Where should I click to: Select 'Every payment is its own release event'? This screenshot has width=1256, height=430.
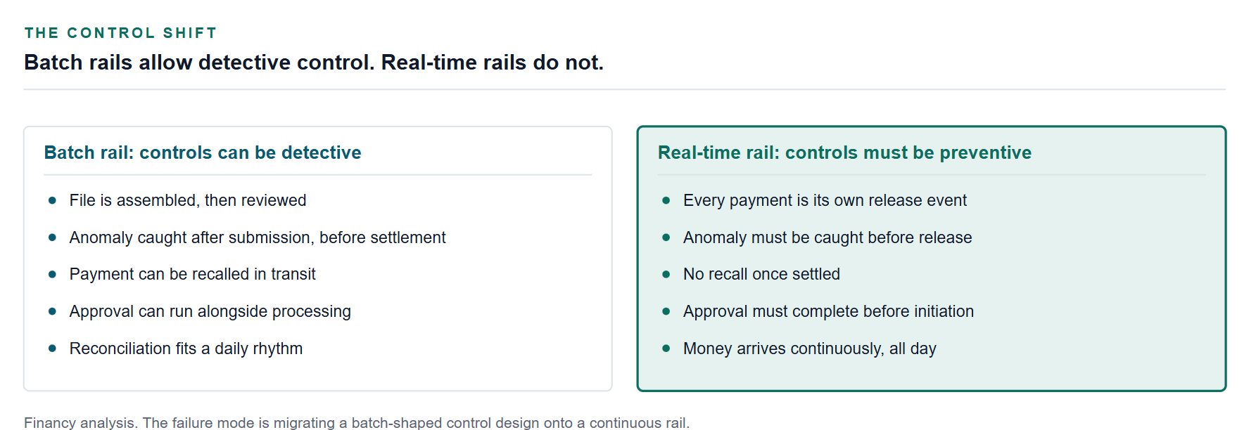[825, 200]
